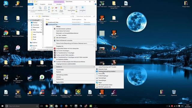Open the Papierkorb recycle bin
Screen dimensions: 192x108
[174, 93]
